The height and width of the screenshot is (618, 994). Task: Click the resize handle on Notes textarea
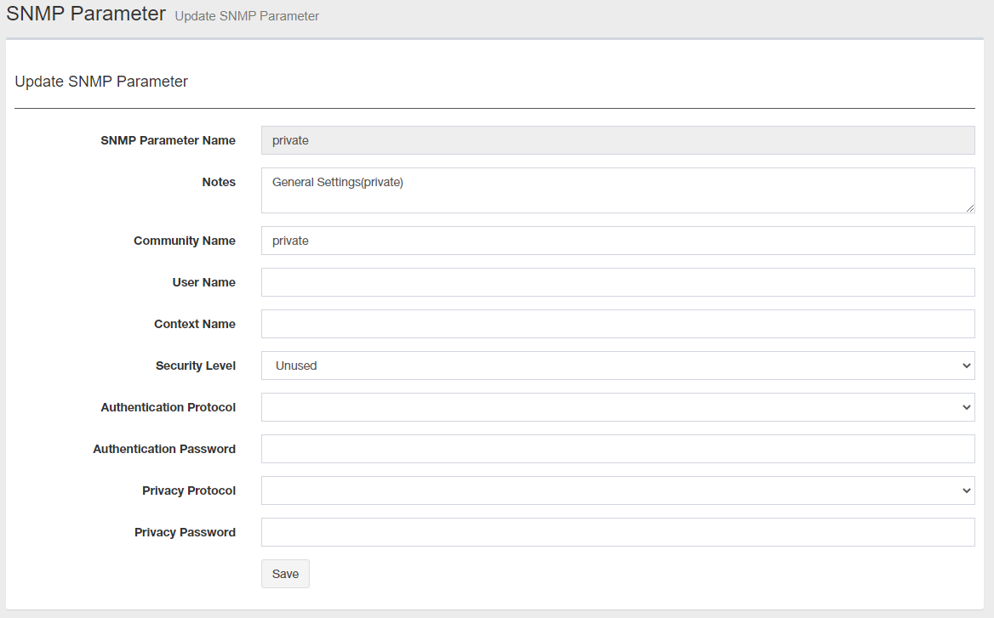[970, 208]
